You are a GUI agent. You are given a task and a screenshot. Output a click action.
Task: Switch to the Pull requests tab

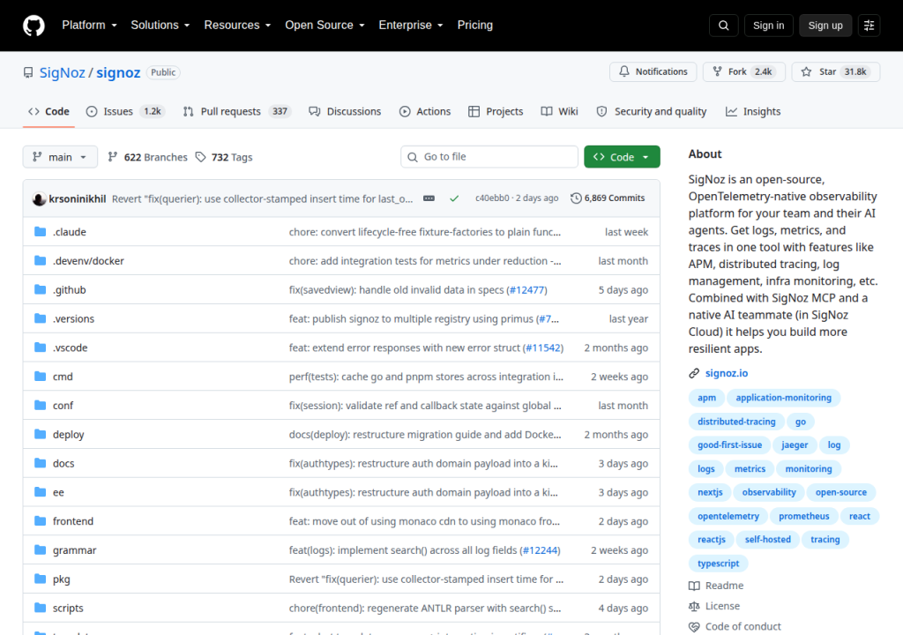coord(236,112)
